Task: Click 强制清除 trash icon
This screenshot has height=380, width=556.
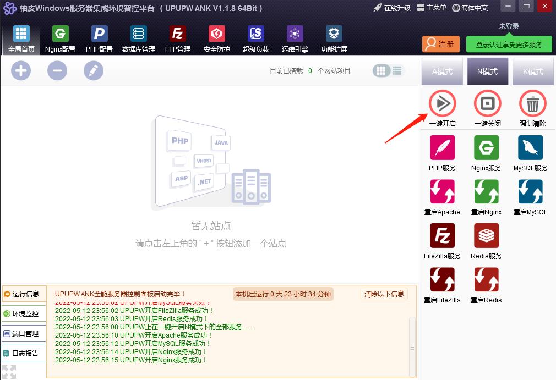Action: 532,103
